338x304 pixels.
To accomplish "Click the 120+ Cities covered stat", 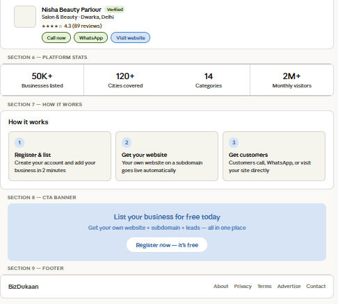I will pos(125,80).
